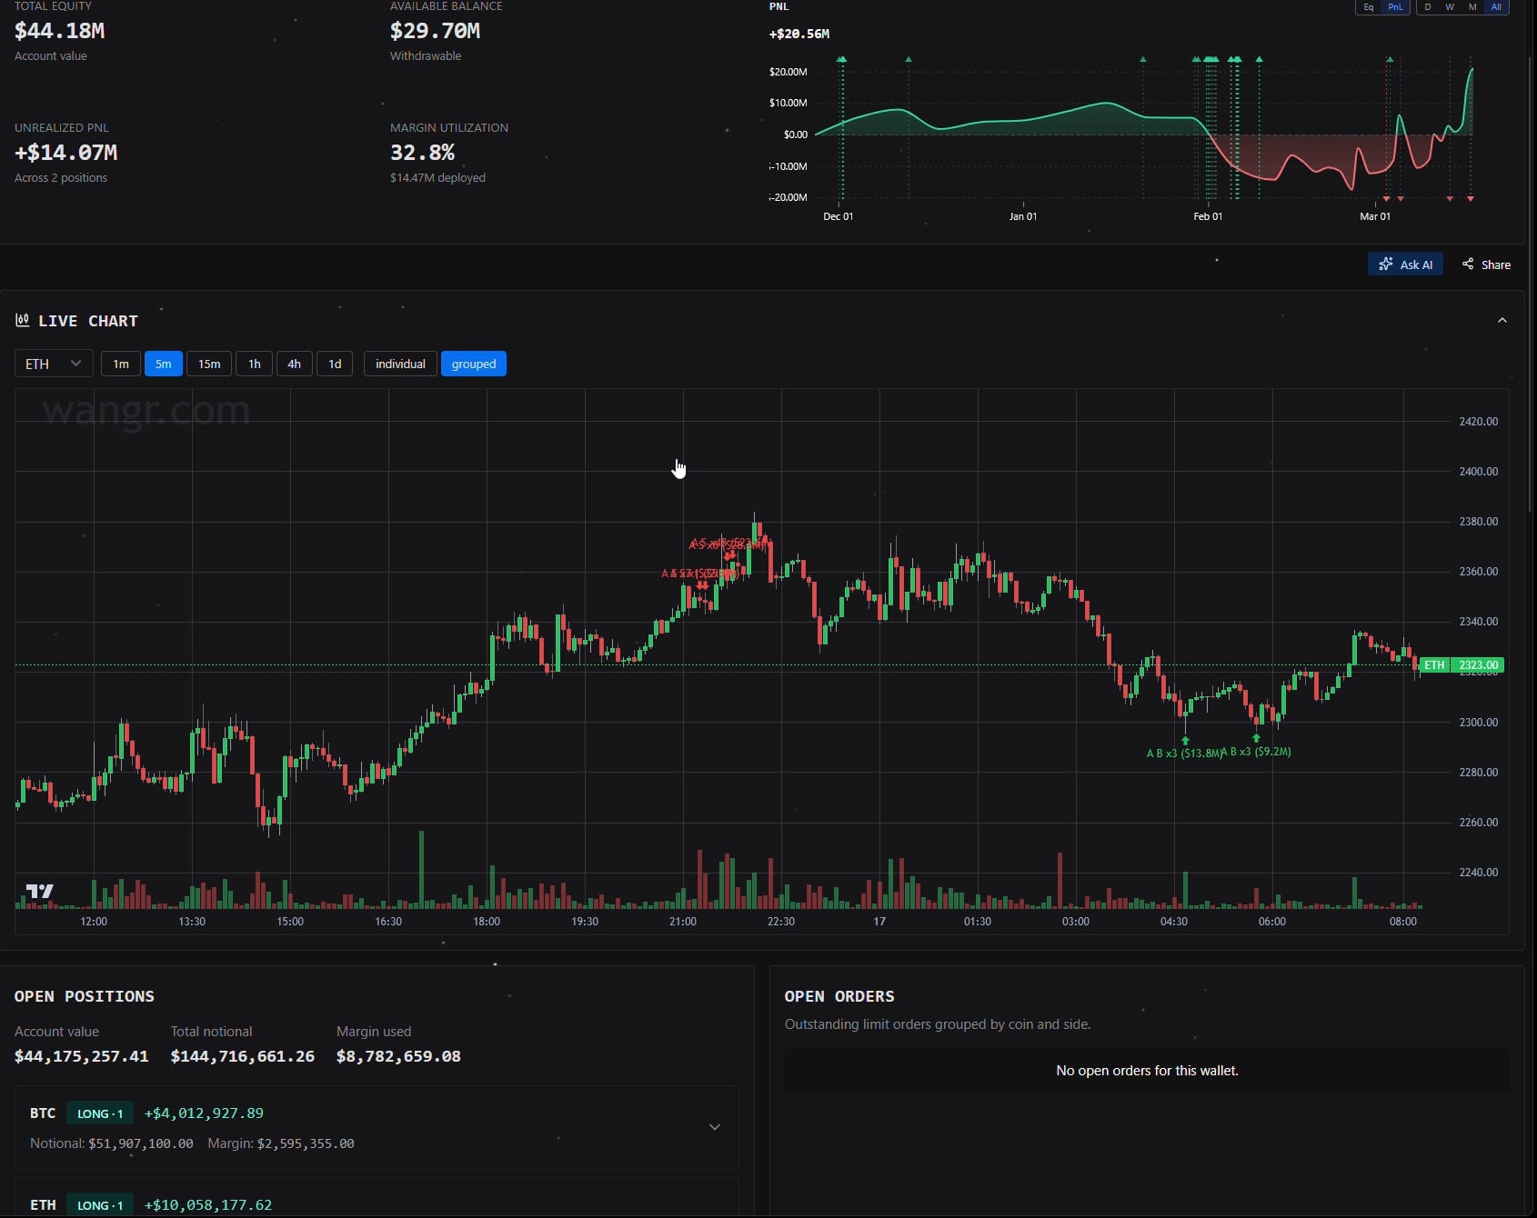The height and width of the screenshot is (1218, 1537).
Task: Switch trade markers to grouped view
Action: point(474,364)
